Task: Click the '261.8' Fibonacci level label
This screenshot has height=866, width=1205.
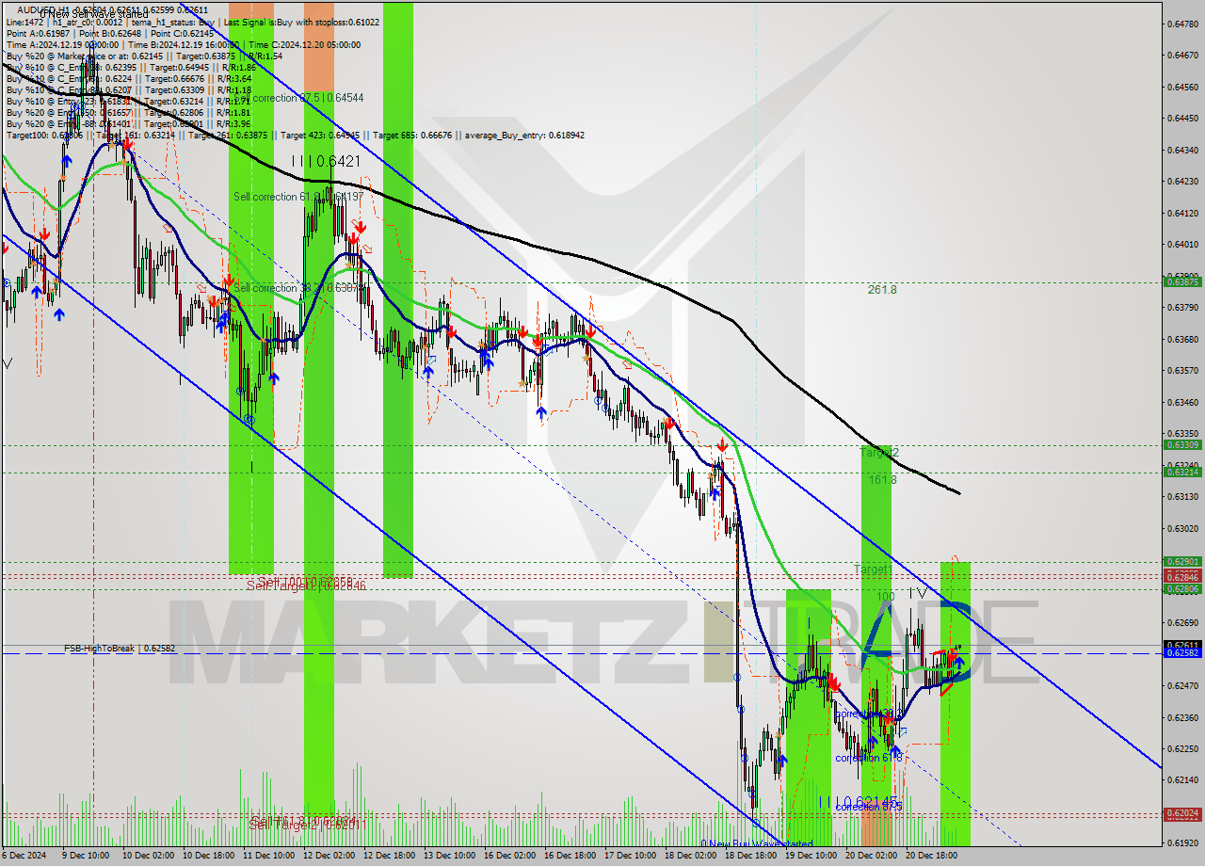Action: (x=882, y=290)
